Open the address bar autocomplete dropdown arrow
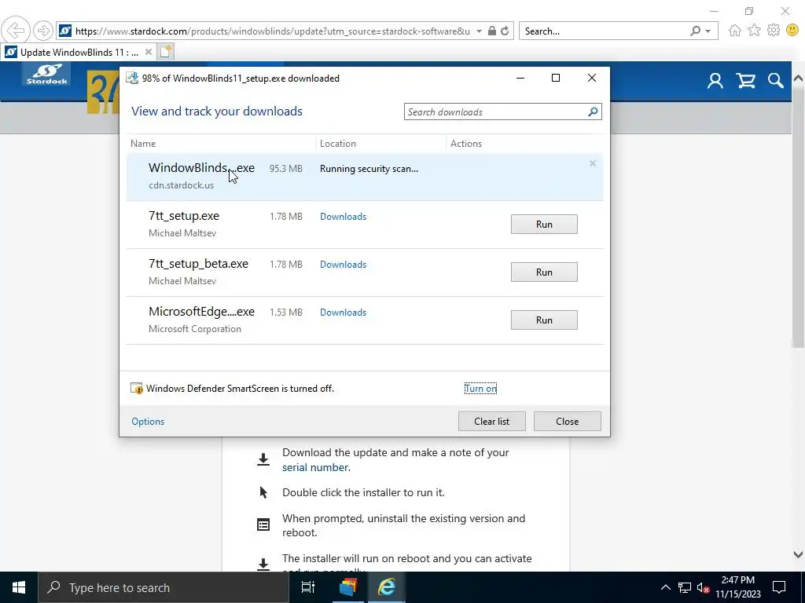 click(x=479, y=31)
